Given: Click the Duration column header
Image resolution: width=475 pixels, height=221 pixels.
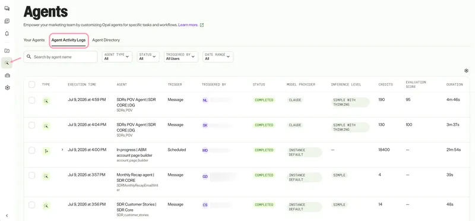Looking at the screenshot, I should point(454,84).
